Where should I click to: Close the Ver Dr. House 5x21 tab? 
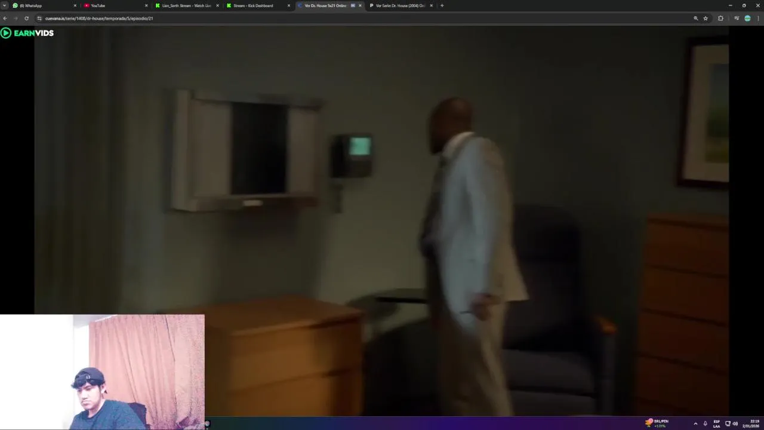[x=360, y=5]
